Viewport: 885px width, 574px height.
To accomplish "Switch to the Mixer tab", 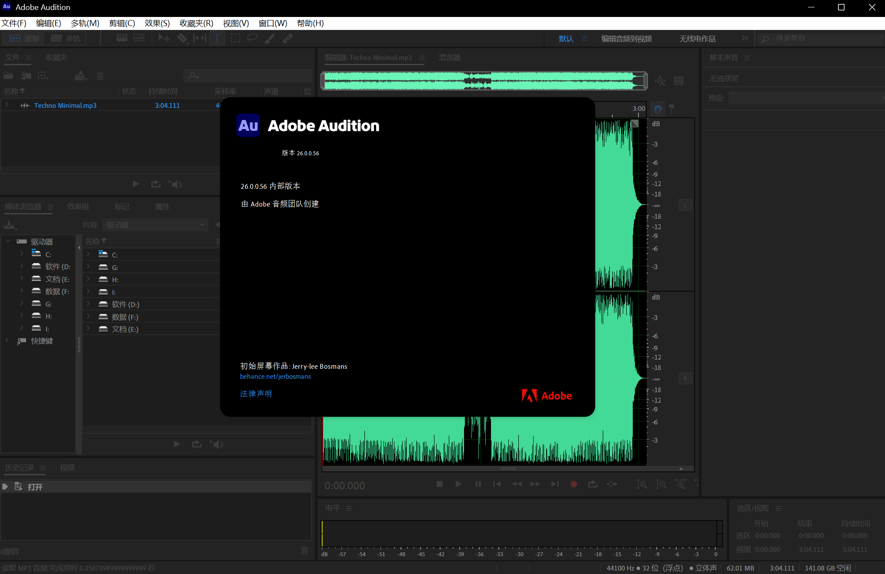I will (449, 57).
